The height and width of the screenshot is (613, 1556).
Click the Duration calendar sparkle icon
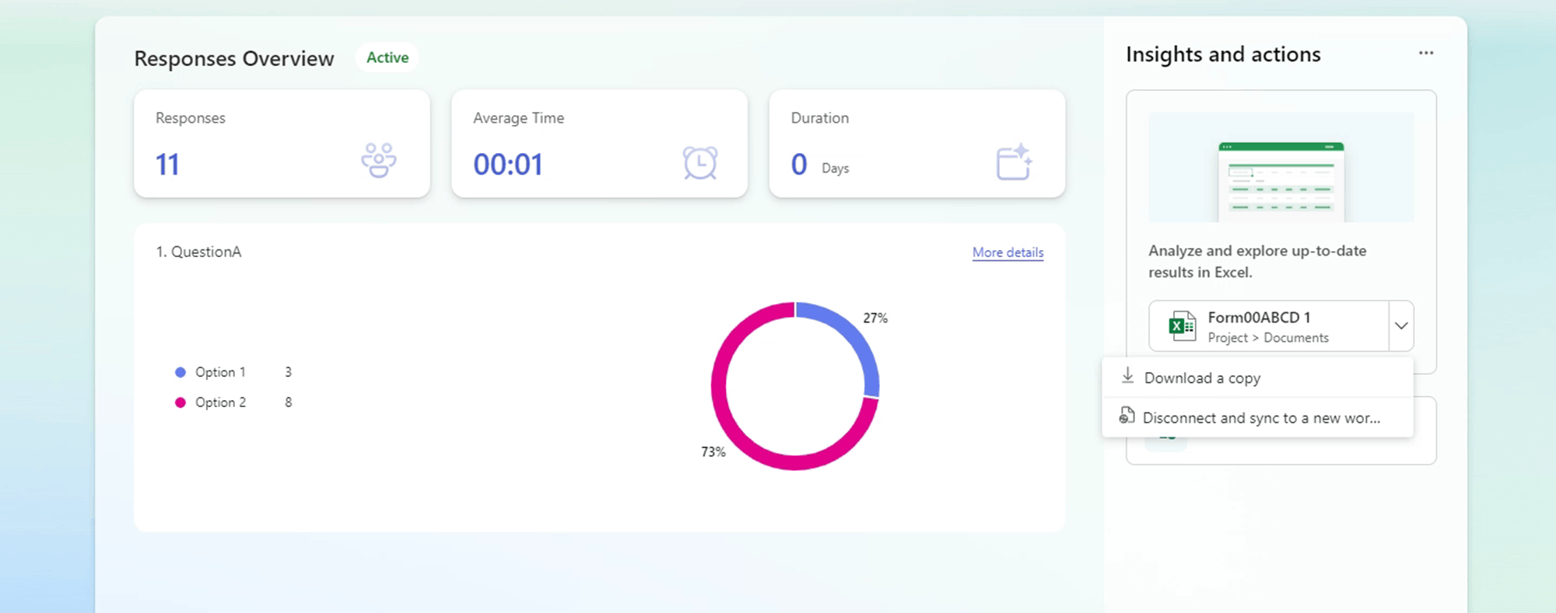tap(1015, 162)
